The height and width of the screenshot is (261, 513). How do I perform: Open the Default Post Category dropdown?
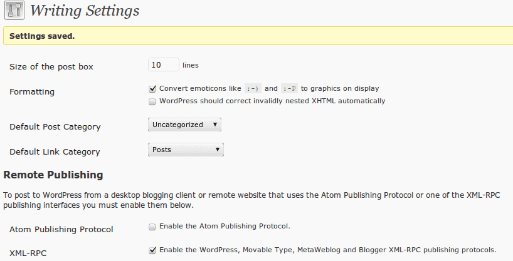185,125
